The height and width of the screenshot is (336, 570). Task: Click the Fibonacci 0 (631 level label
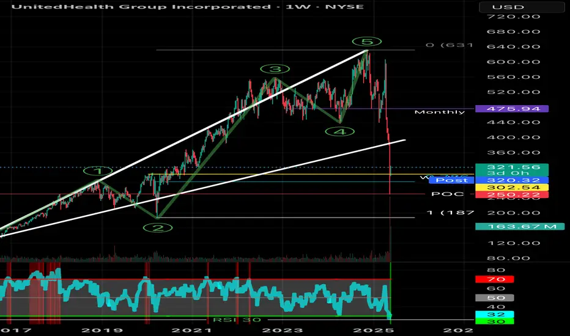(x=450, y=45)
